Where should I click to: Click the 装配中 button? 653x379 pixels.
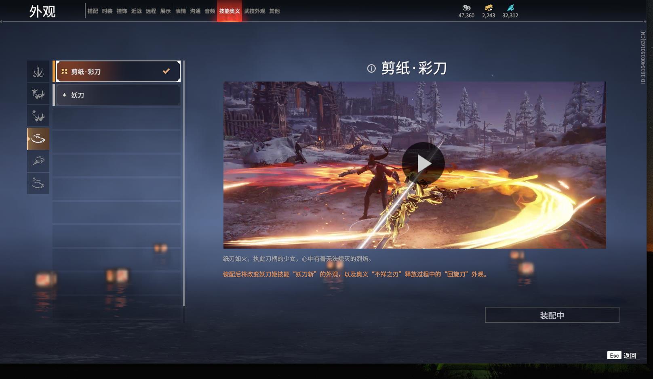click(x=552, y=315)
